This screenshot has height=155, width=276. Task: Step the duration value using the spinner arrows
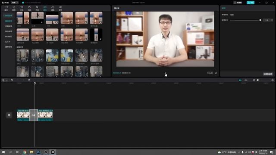(272, 20)
